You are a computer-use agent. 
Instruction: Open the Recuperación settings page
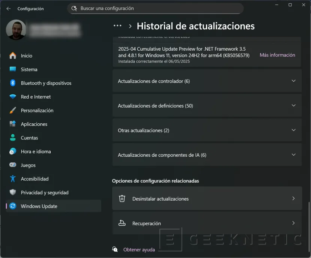(x=206, y=223)
